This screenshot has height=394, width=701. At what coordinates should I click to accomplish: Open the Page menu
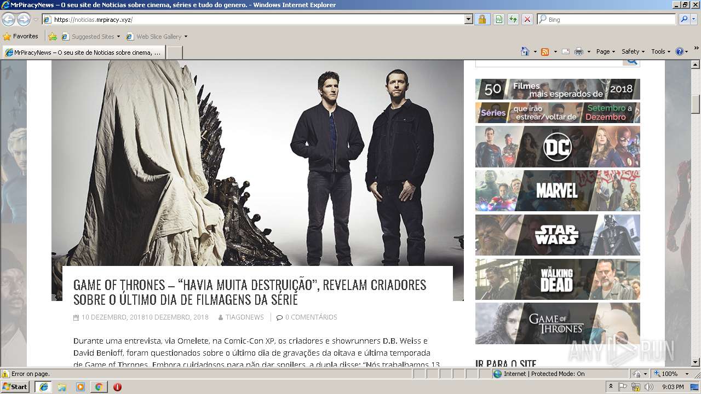[x=605, y=51]
